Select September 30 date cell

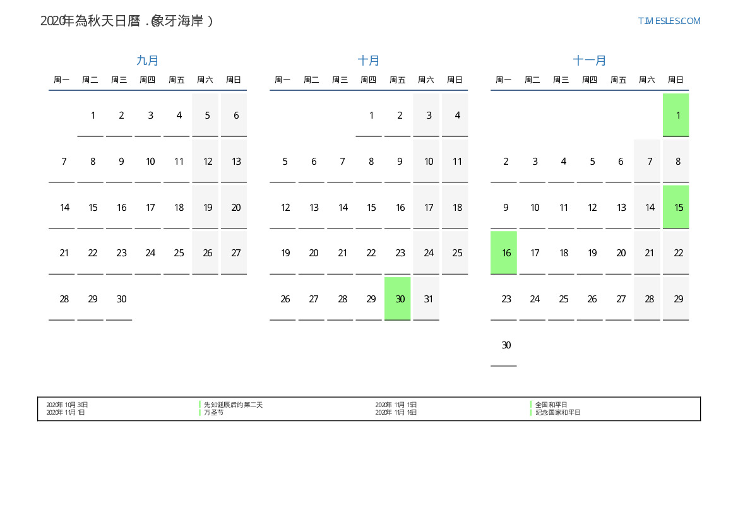[121, 299]
